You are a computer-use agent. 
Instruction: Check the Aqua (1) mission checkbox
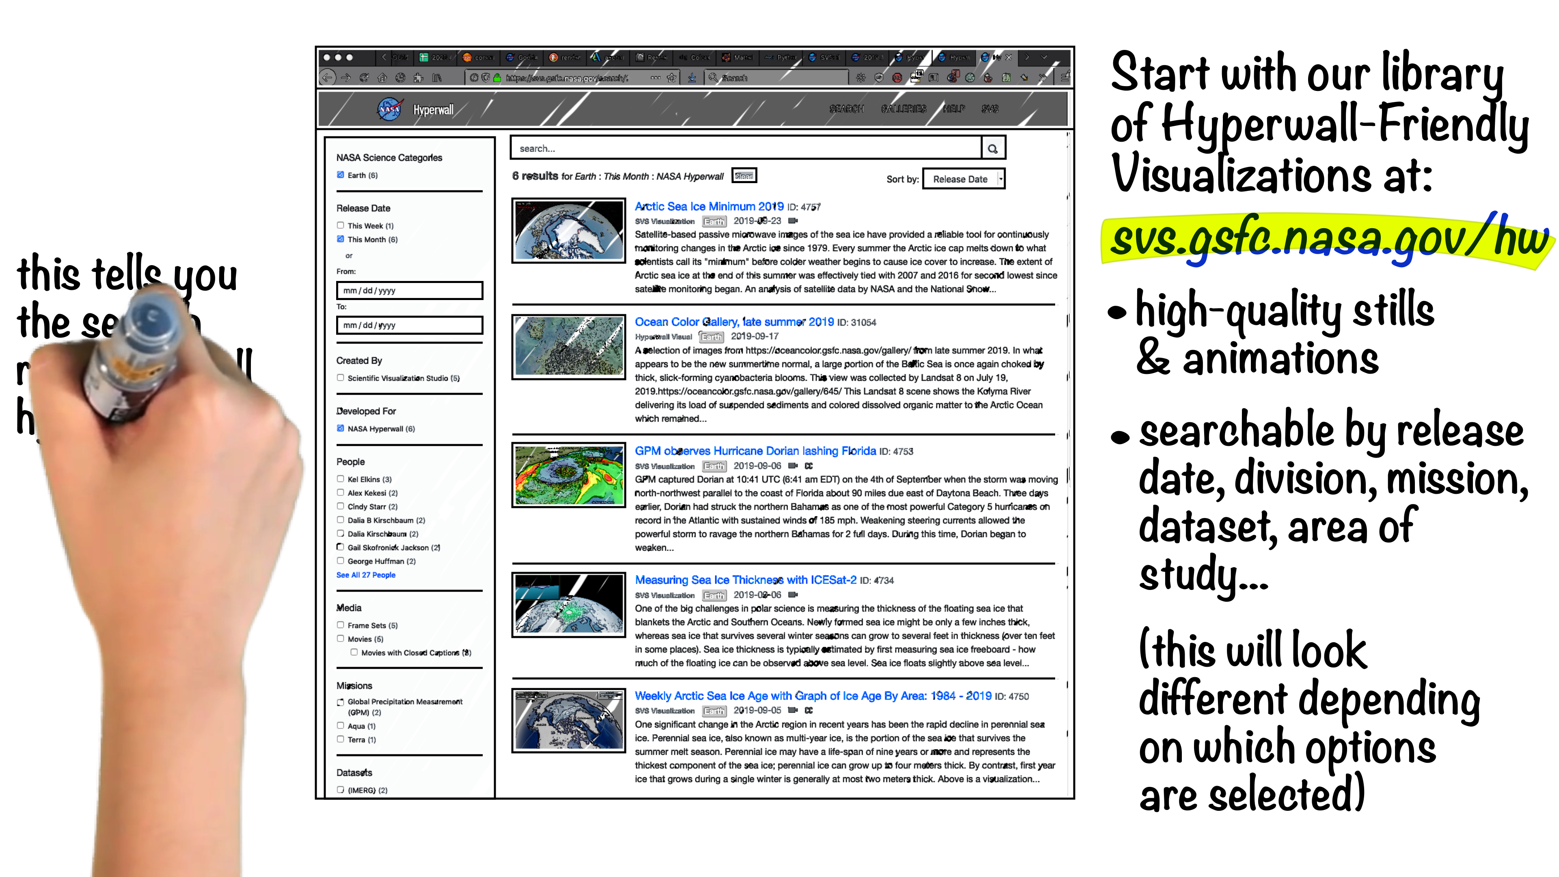(340, 726)
